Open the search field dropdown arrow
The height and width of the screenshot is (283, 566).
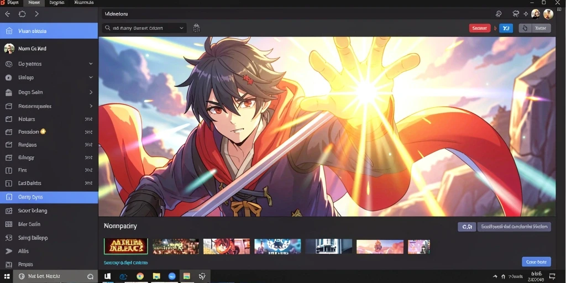pyautogui.click(x=181, y=28)
